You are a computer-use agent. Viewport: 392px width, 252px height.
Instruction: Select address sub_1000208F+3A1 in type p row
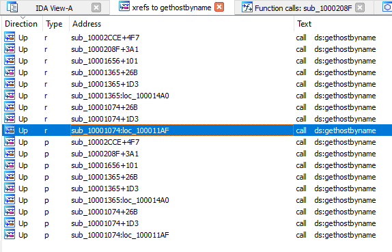[x=104, y=154]
